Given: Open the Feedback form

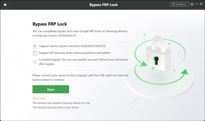Looking at the screenshot, I should coord(179,4).
